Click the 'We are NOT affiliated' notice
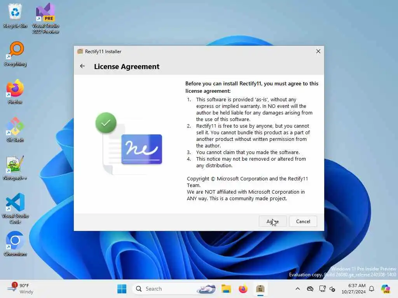398x298 pixels. click(x=246, y=195)
